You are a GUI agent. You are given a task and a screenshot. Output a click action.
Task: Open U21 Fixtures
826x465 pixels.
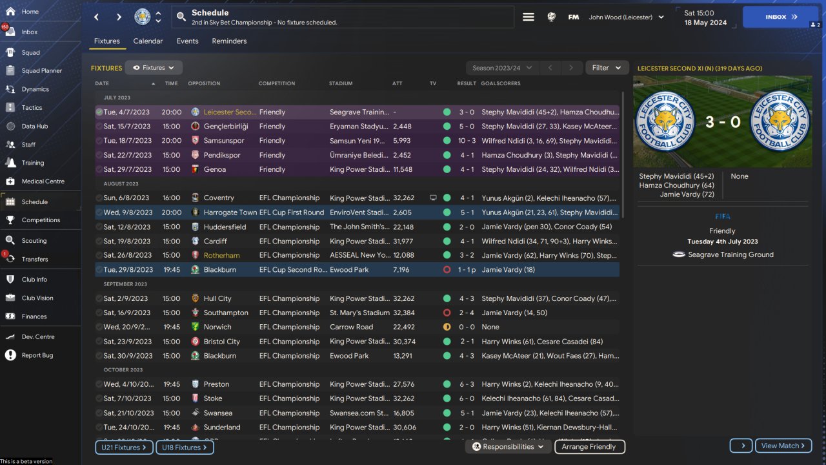123,447
